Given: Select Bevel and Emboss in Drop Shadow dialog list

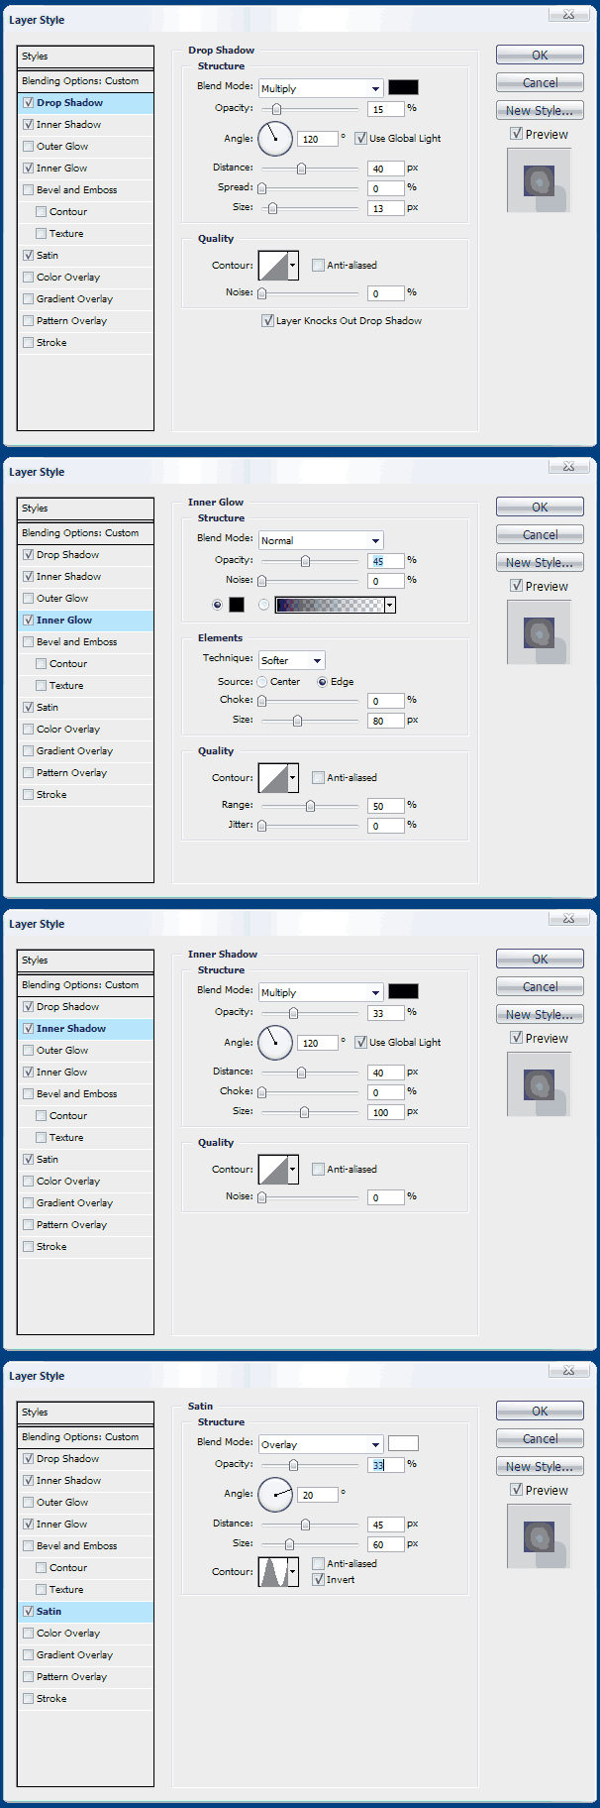Looking at the screenshot, I should pos(76,189).
